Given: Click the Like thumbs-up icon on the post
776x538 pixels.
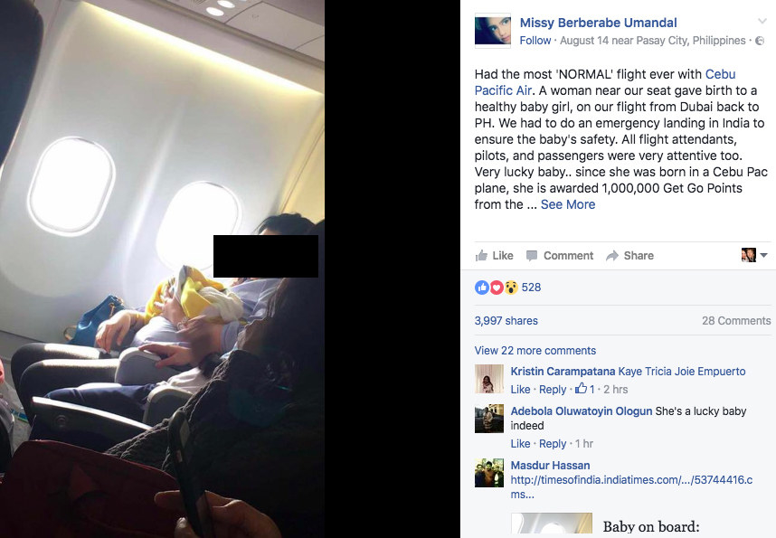Looking at the screenshot, I should pos(481,255).
